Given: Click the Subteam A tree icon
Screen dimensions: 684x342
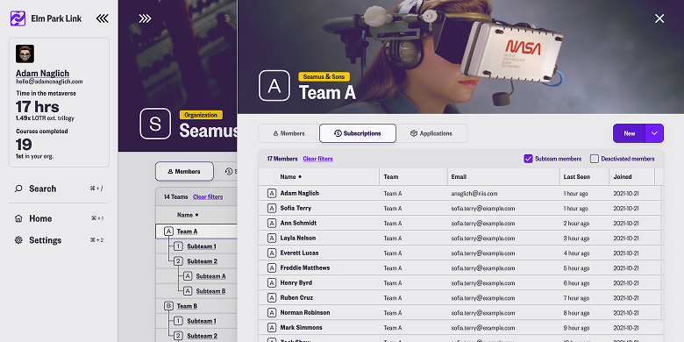Looking at the screenshot, I should click(188, 276).
